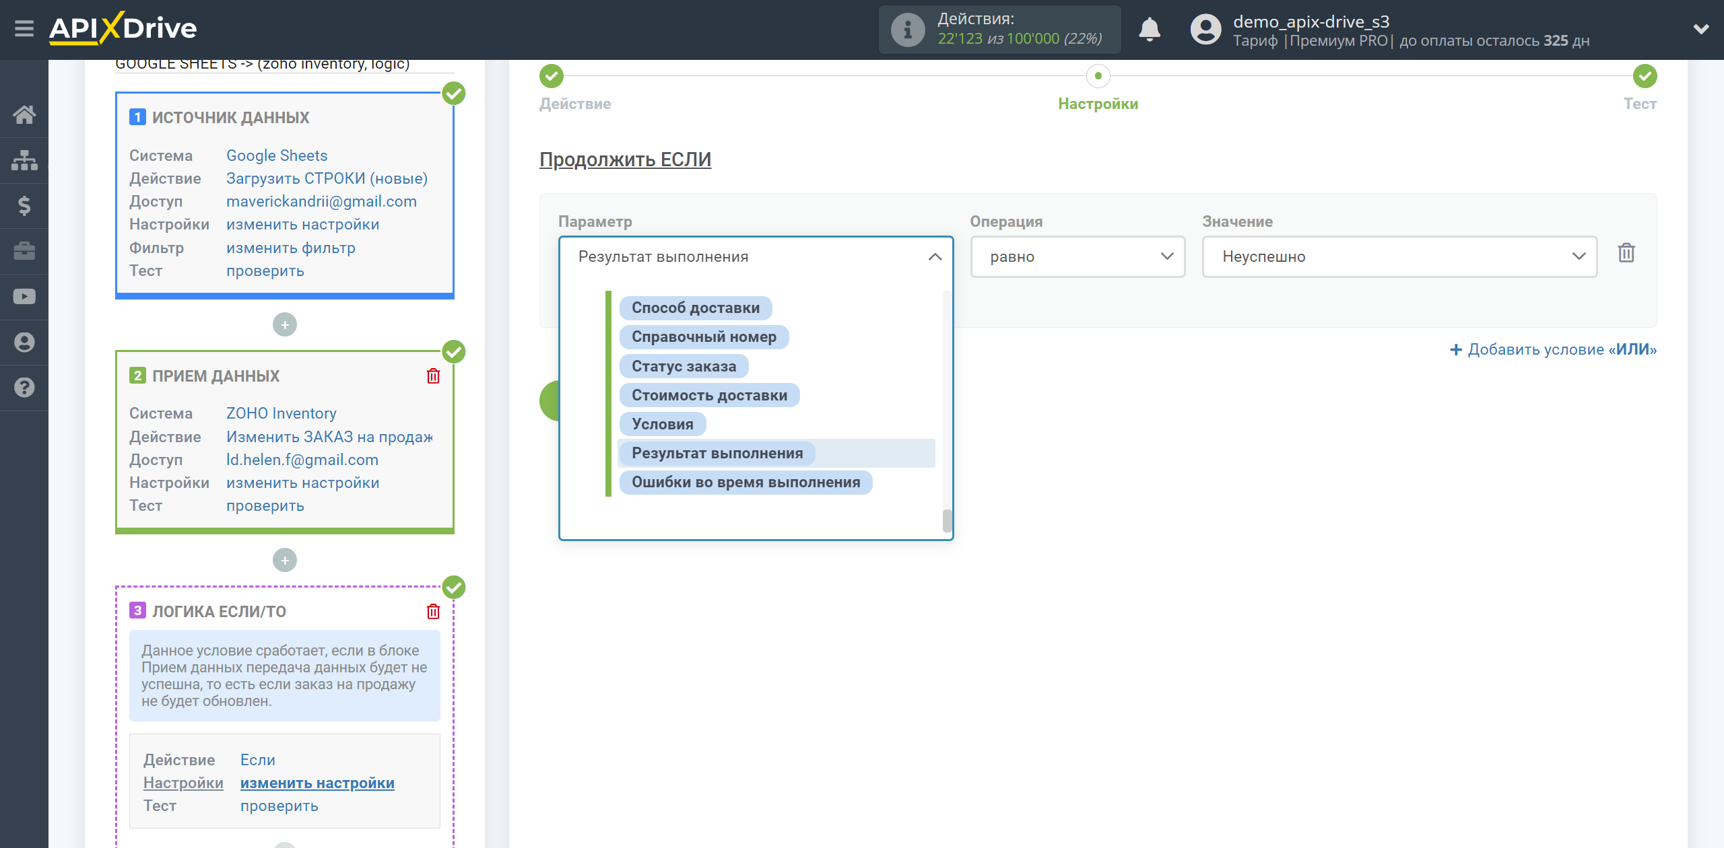Screen dimensions: 1724x848
Task: Click the Тест step checkmark
Action: (1645, 76)
